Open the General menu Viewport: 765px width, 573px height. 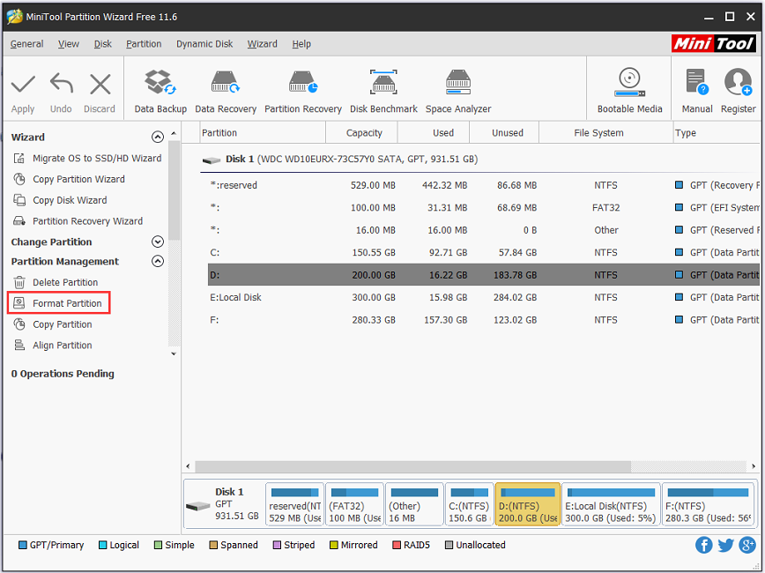(26, 44)
